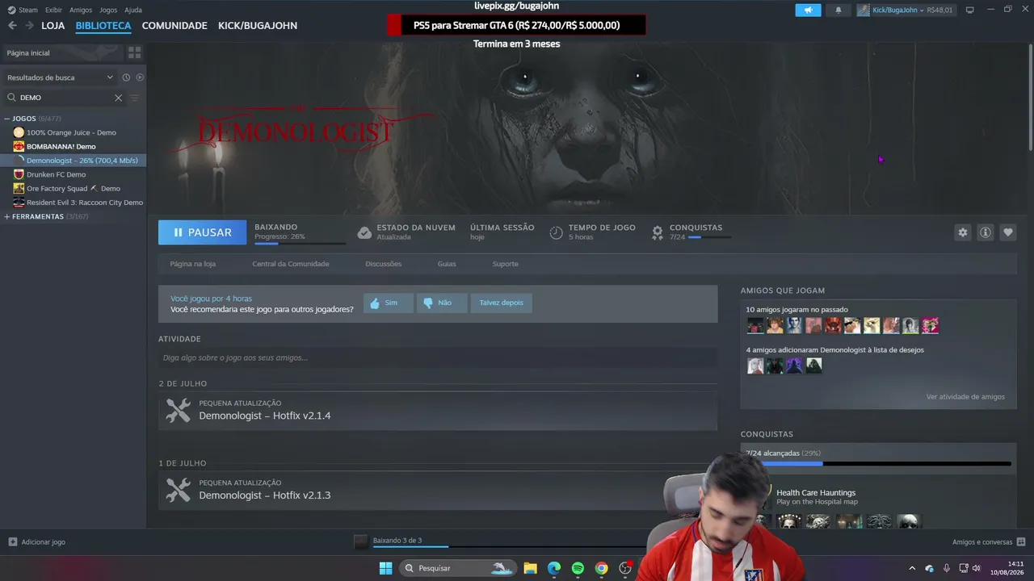The width and height of the screenshot is (1034, 581).
Task: Go to the COMUNIDADE tab
Action: 174,26
